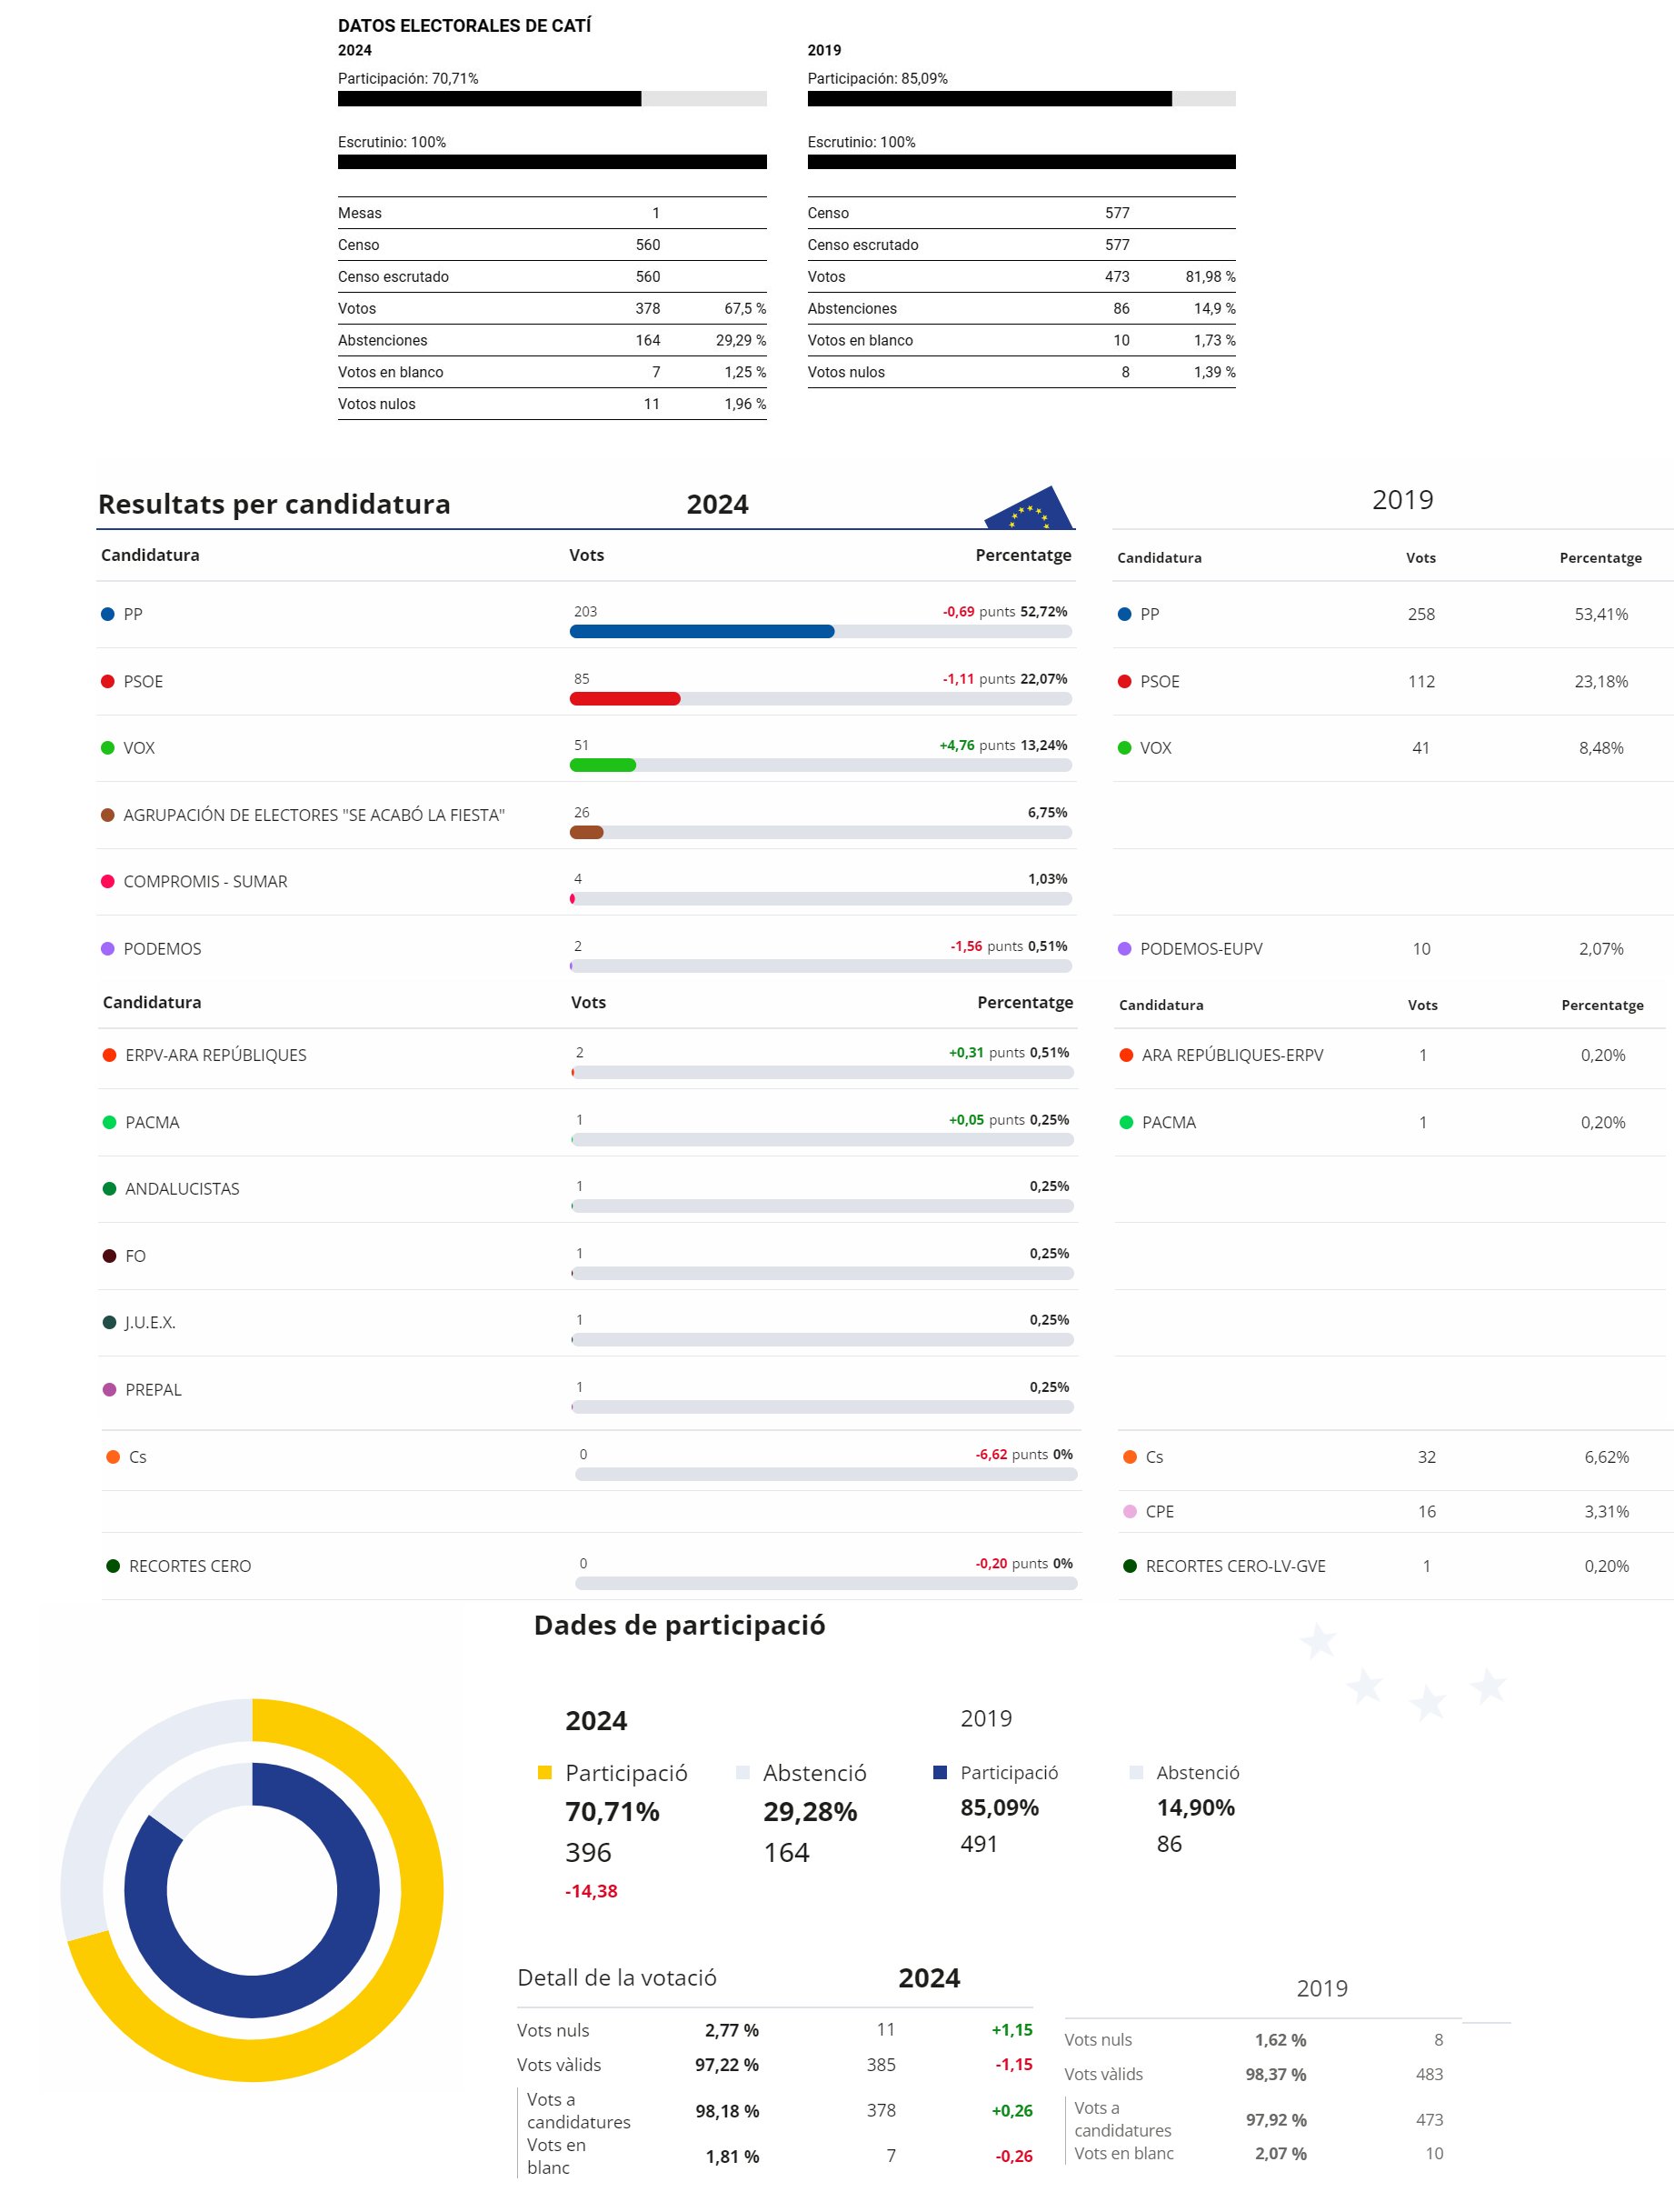This screenshot has height=2212, width=1674.
Task: Click the Mesas row in 2024 table
Action: point(552,213)
